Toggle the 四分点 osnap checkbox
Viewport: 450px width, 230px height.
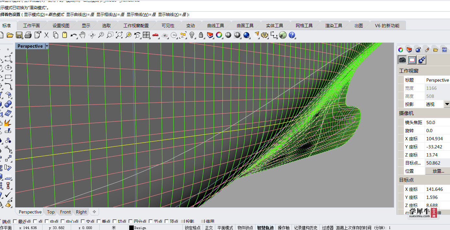pos(131,222)
